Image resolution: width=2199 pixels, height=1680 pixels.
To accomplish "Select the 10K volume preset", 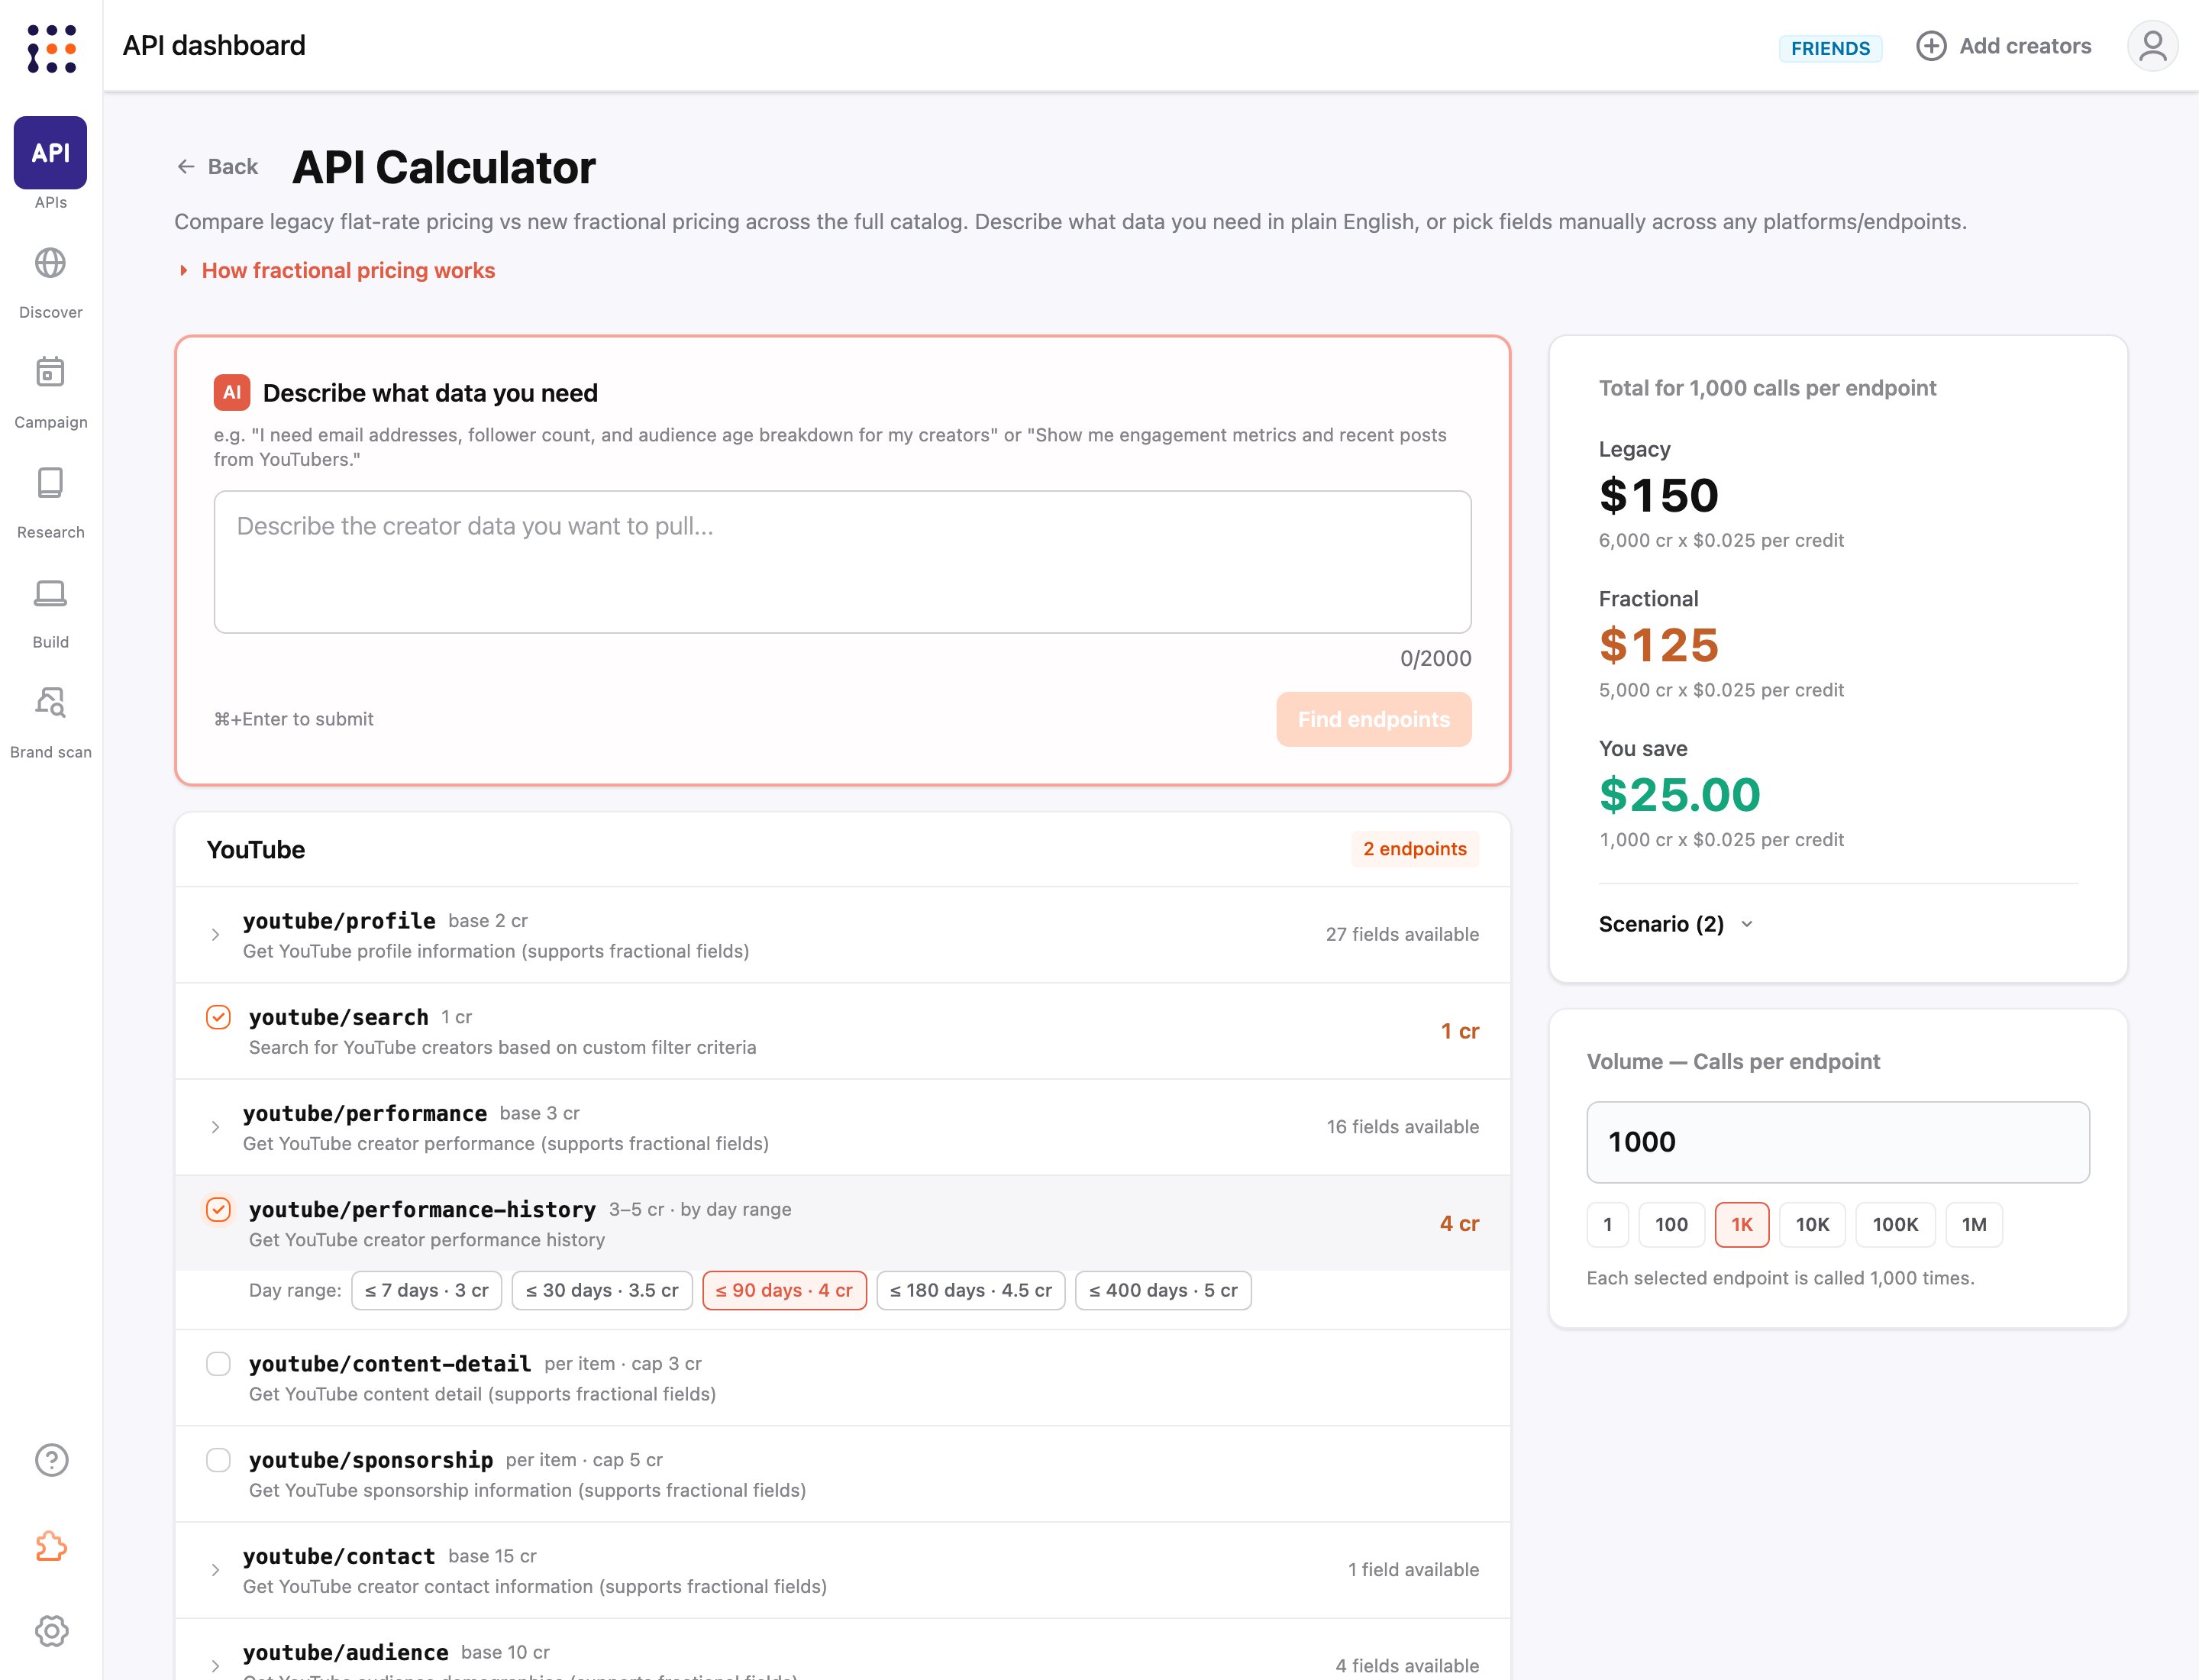I will [x=1812, y=1224].
